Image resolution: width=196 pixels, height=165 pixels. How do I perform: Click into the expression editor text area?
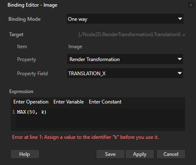pyautogui.click(x=100, y=118)
